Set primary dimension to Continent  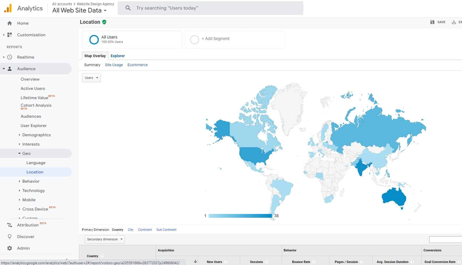click(145, 230)
